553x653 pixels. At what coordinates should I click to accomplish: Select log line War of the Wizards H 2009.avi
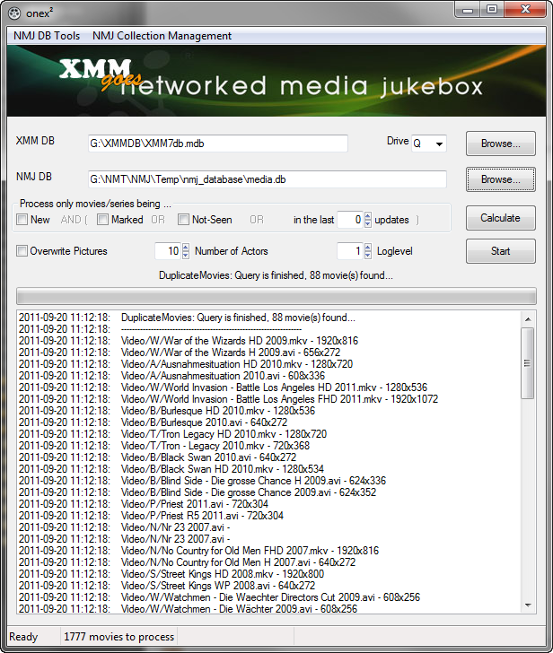[231, 353]
